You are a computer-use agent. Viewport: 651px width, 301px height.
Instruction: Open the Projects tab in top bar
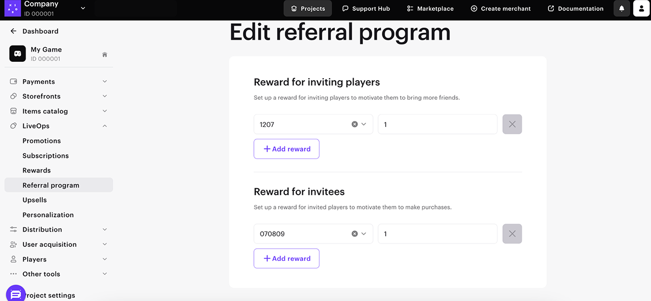click(308, 9)
